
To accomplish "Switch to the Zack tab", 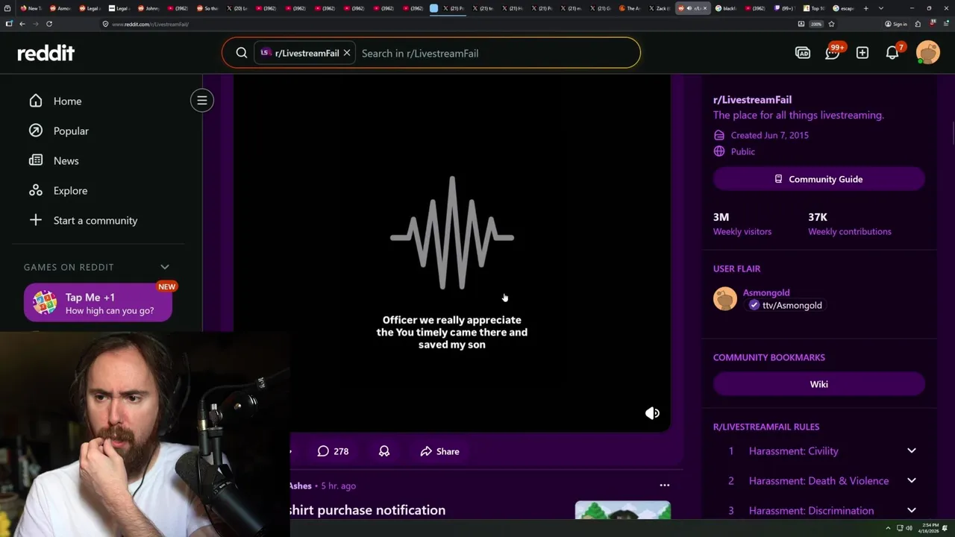I will click(x=659, y=8).
